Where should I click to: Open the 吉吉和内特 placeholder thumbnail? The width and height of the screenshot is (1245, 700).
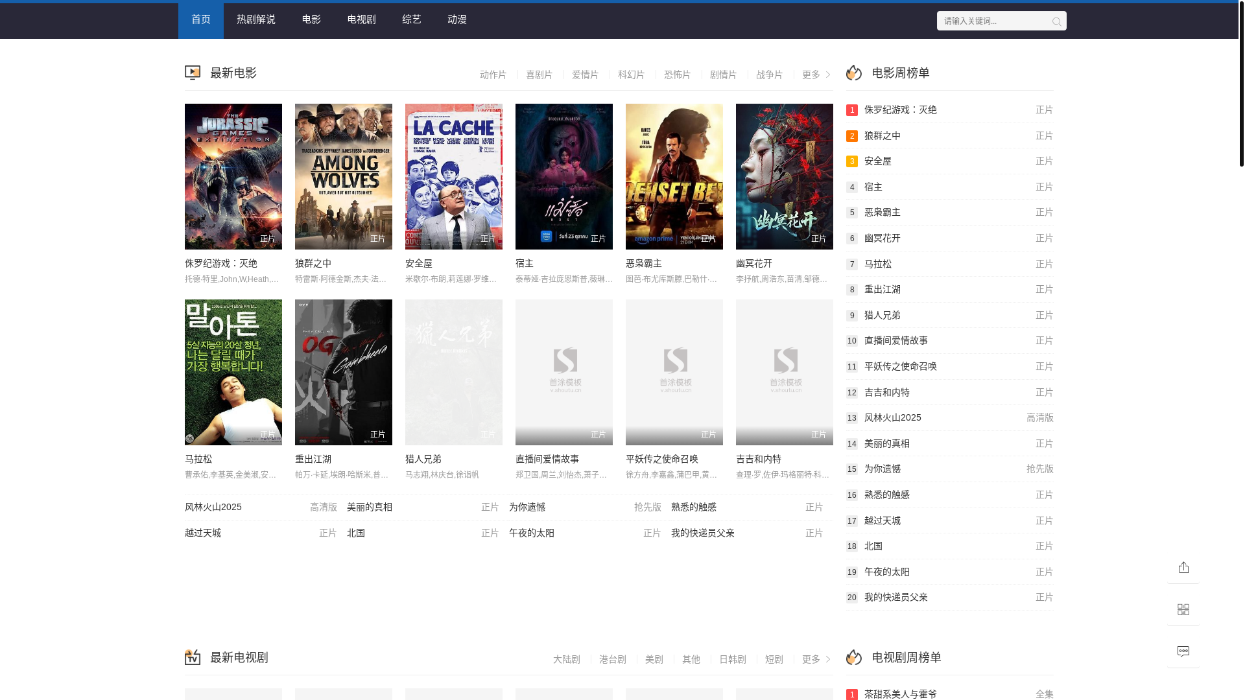pos(785,372)
